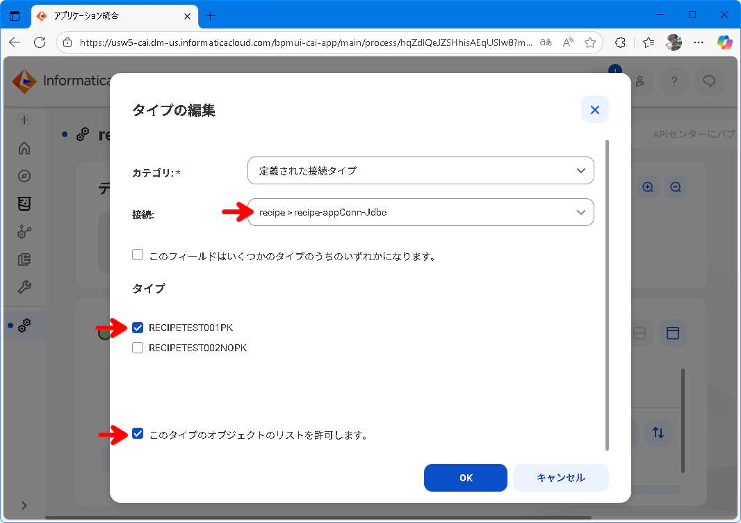Image resolution: width=741 pixels, height=523 pixels.
Task: Toggle allow list of objects checkbox
Action: pos(138,433)
